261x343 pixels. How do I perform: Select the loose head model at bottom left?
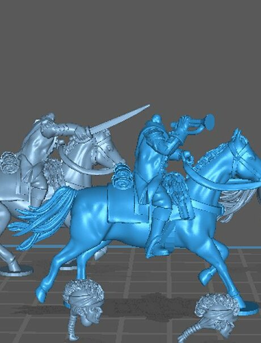pyautogui.click(x=83, y=305)
